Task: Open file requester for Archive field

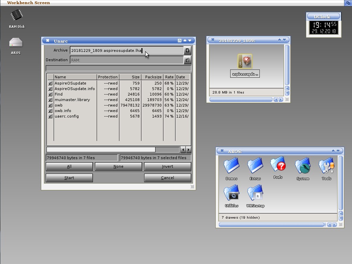Action: click(x=188, y=51)
